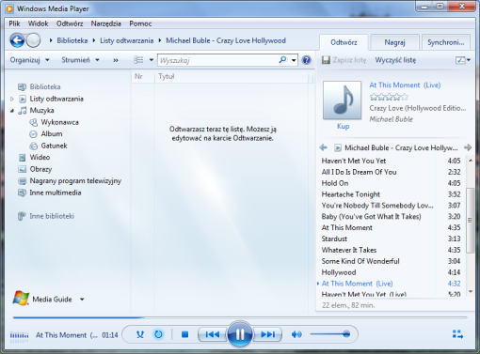The width and height of the screenshot is (480, 354).
Task: Open the Media Guide dropdown arrow
Action: tap(82, 300)
